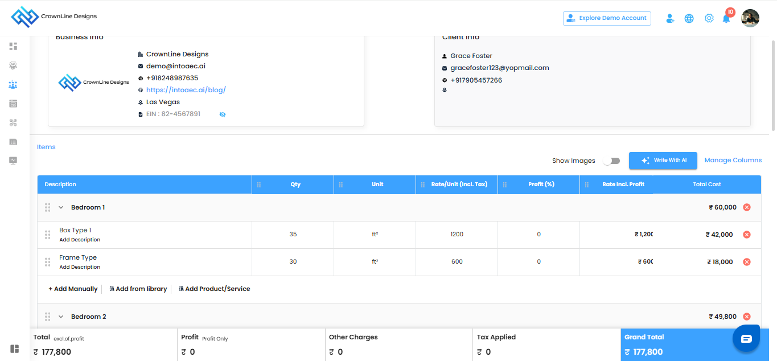Edit the Frame Type profit percent

pos(538,262)
